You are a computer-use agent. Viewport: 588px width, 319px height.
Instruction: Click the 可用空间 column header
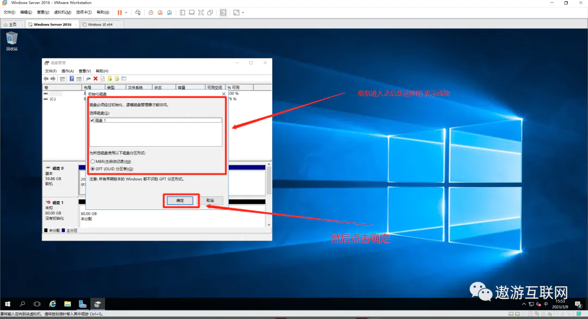point(215,87)
